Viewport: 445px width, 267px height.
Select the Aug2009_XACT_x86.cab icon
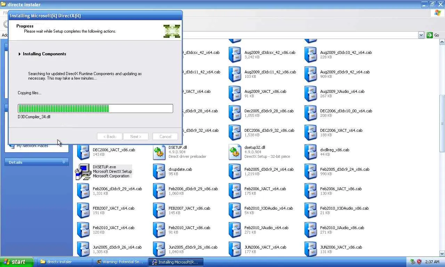pos(235,94)
